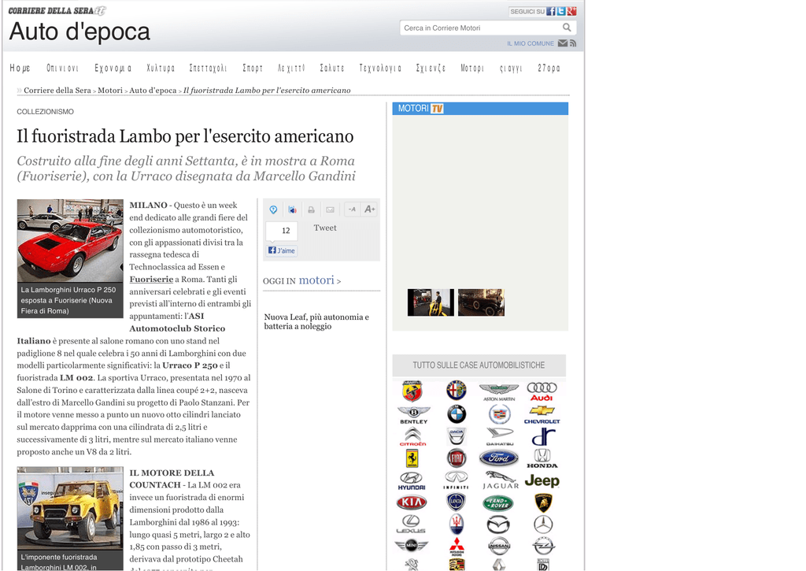Open Corriere's Facebook page icon

click(x=550, y=11)
